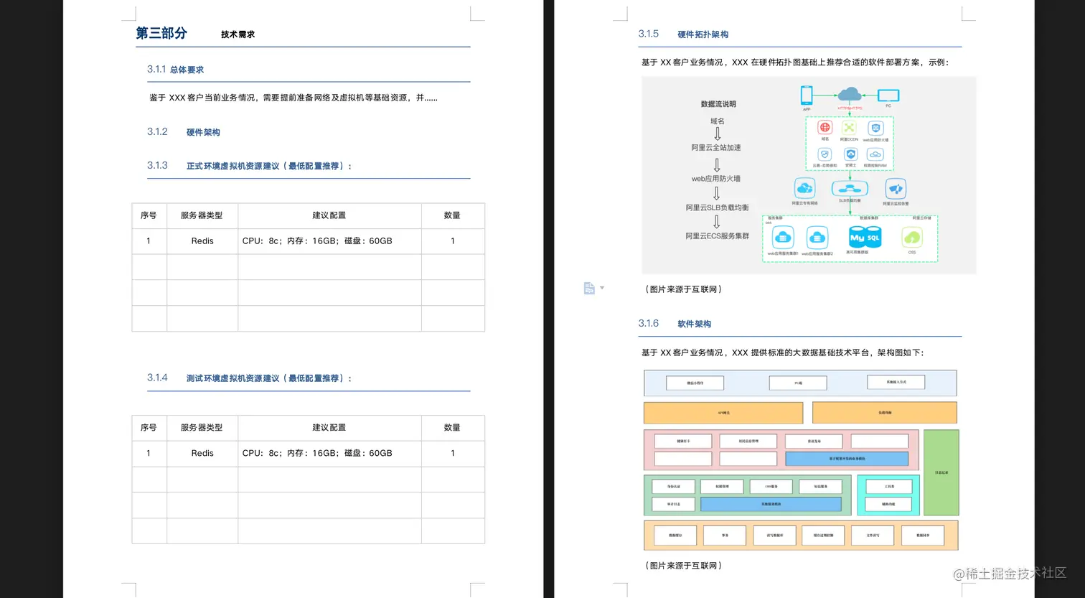Click the 3.1.5 硬件拓扑架构 heading
The height and width of the screenshot is (598, 1085).
(x=683, y=34)
